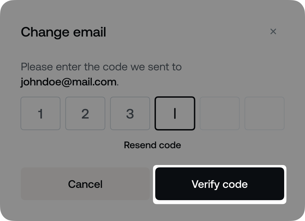Click the Verify code button
The image size is (305, 221).
point(219,184)
